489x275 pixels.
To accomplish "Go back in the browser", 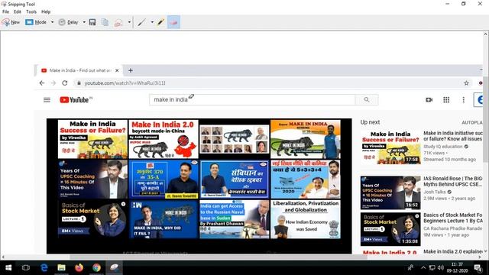I will click(42, 83).
